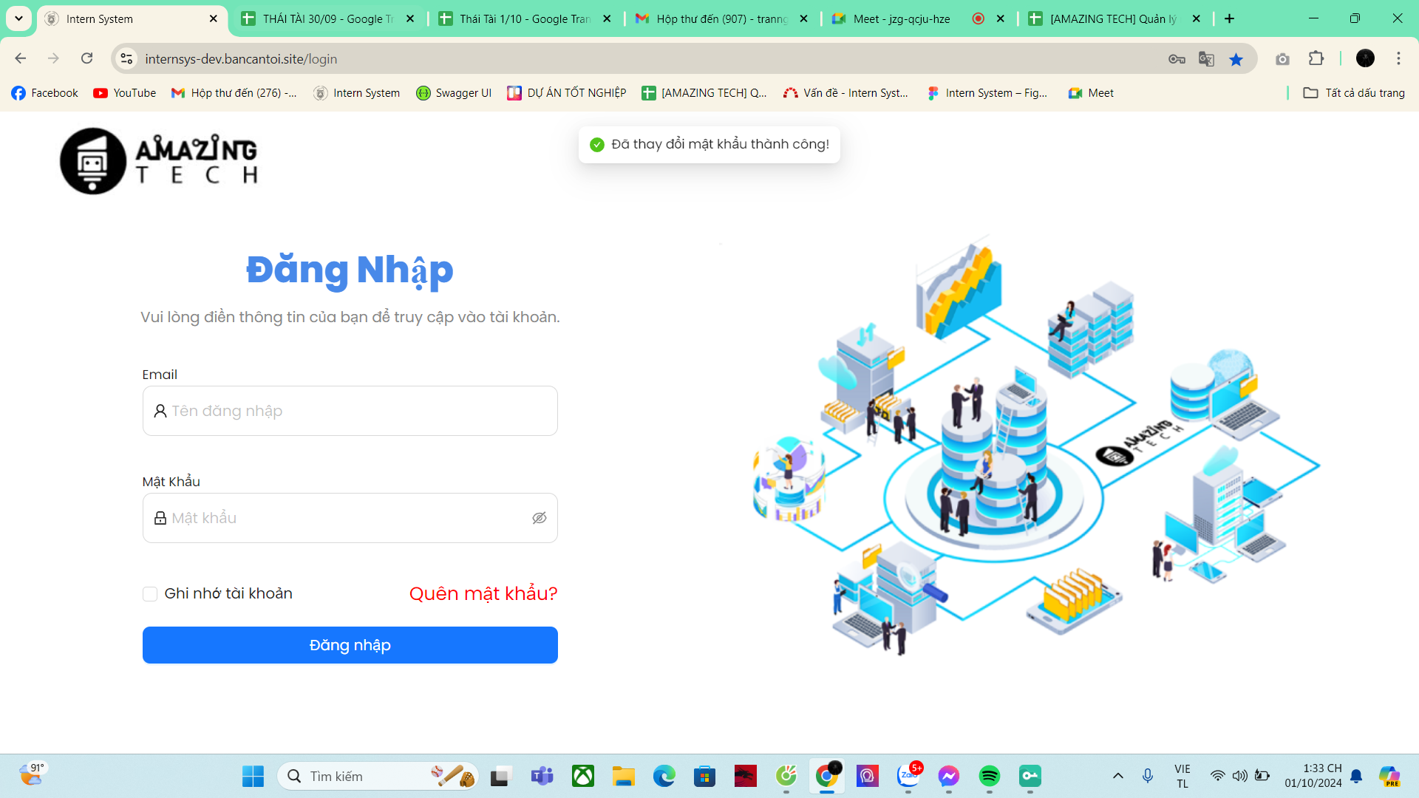
Task: Bookmark page with the star icon
Action: [x=1236, y=59]
